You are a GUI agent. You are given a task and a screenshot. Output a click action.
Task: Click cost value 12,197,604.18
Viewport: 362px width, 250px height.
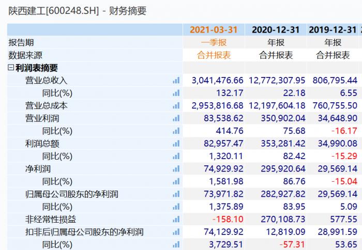point(277,105)
